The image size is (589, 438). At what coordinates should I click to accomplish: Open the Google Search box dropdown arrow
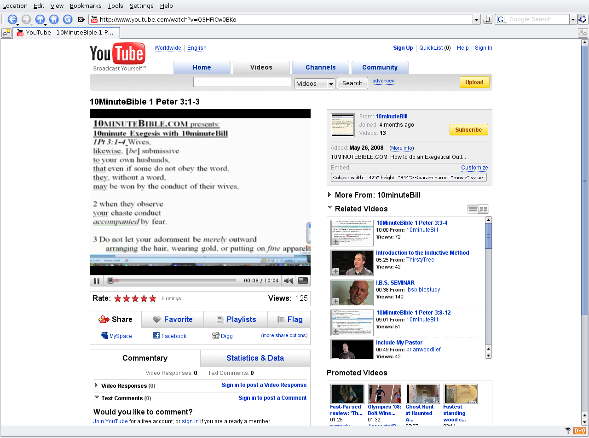[573, 19]
